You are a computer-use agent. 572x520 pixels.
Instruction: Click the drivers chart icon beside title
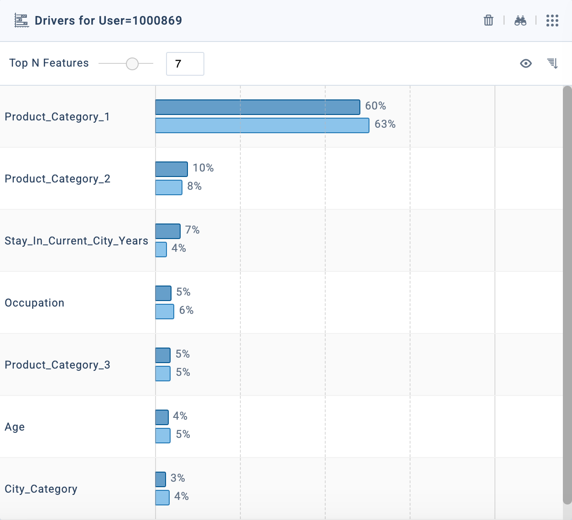pos(21,21)
